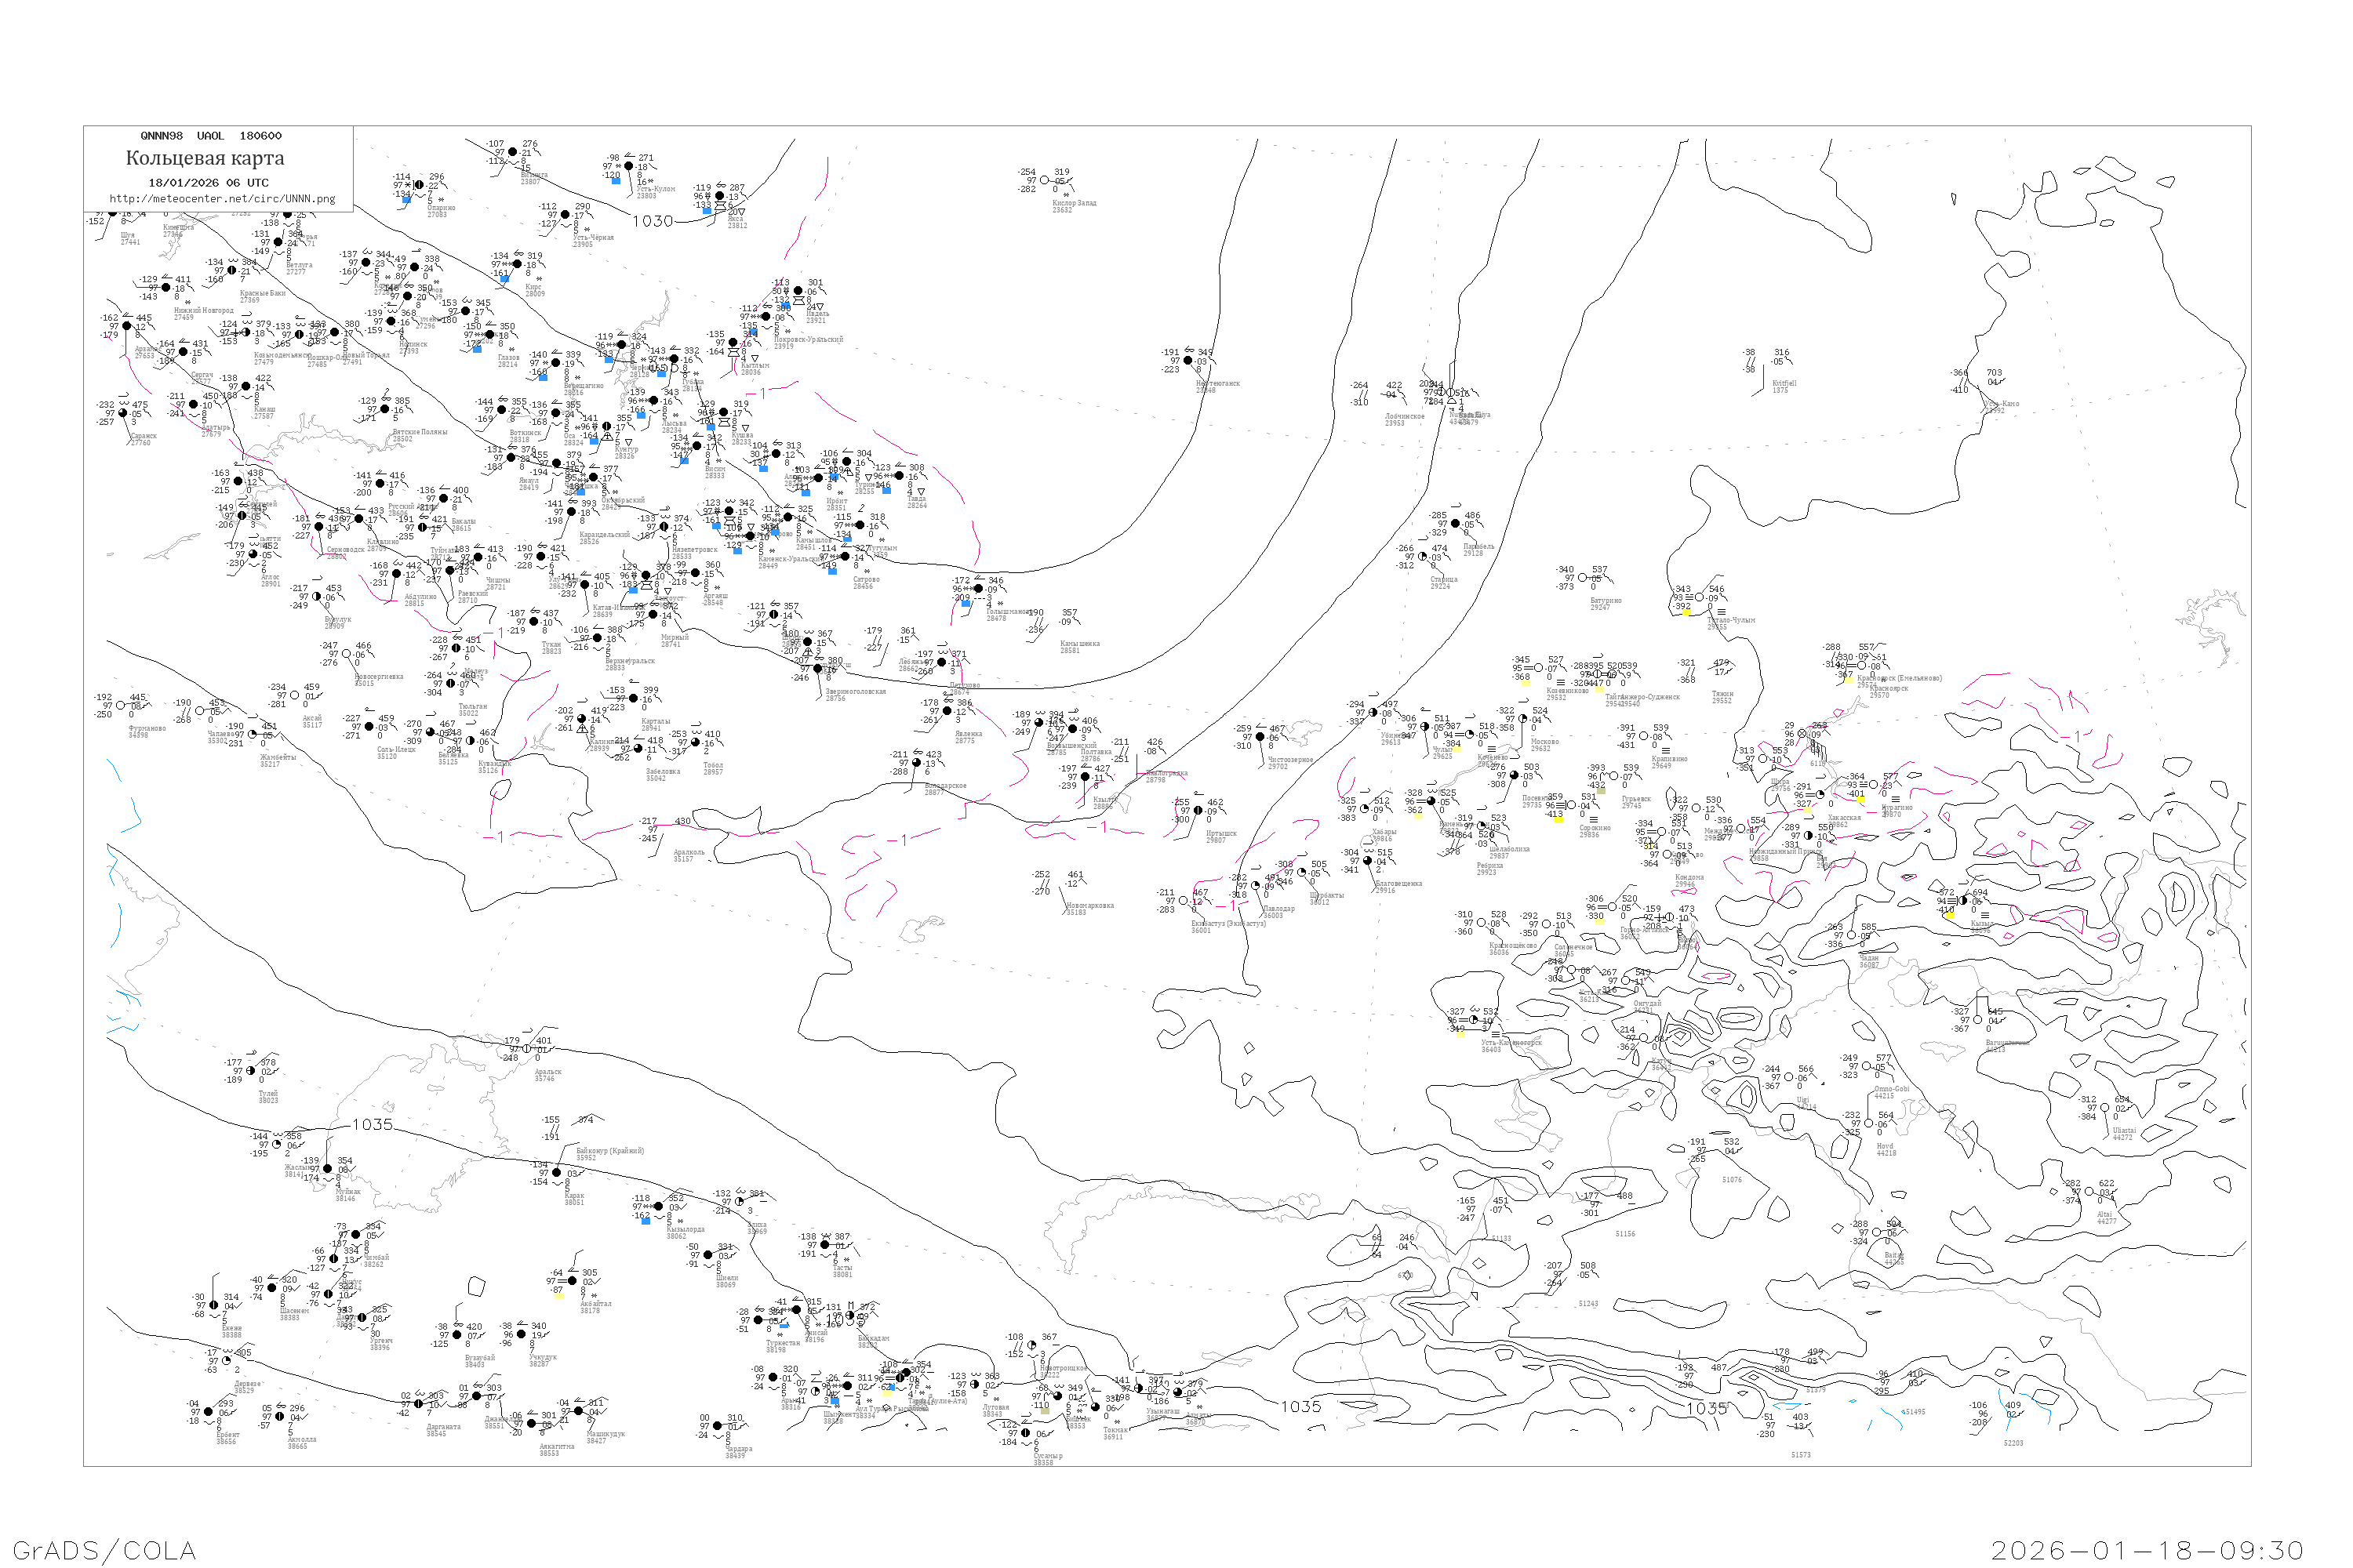
Task: Click the Акбайтал filled station circle
Action: [573, 1281]
